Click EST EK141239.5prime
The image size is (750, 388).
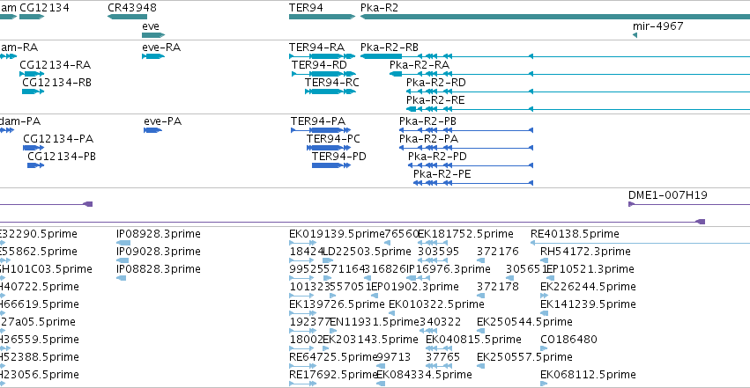pyautogui.click(x=544, y=313)
